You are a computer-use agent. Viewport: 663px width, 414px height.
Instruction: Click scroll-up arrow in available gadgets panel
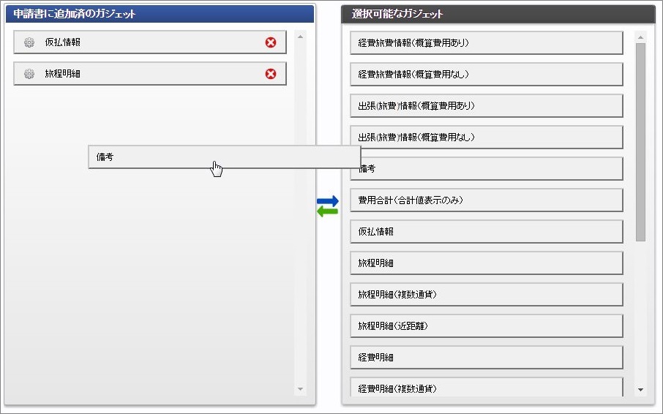click(x=640, y=37)
